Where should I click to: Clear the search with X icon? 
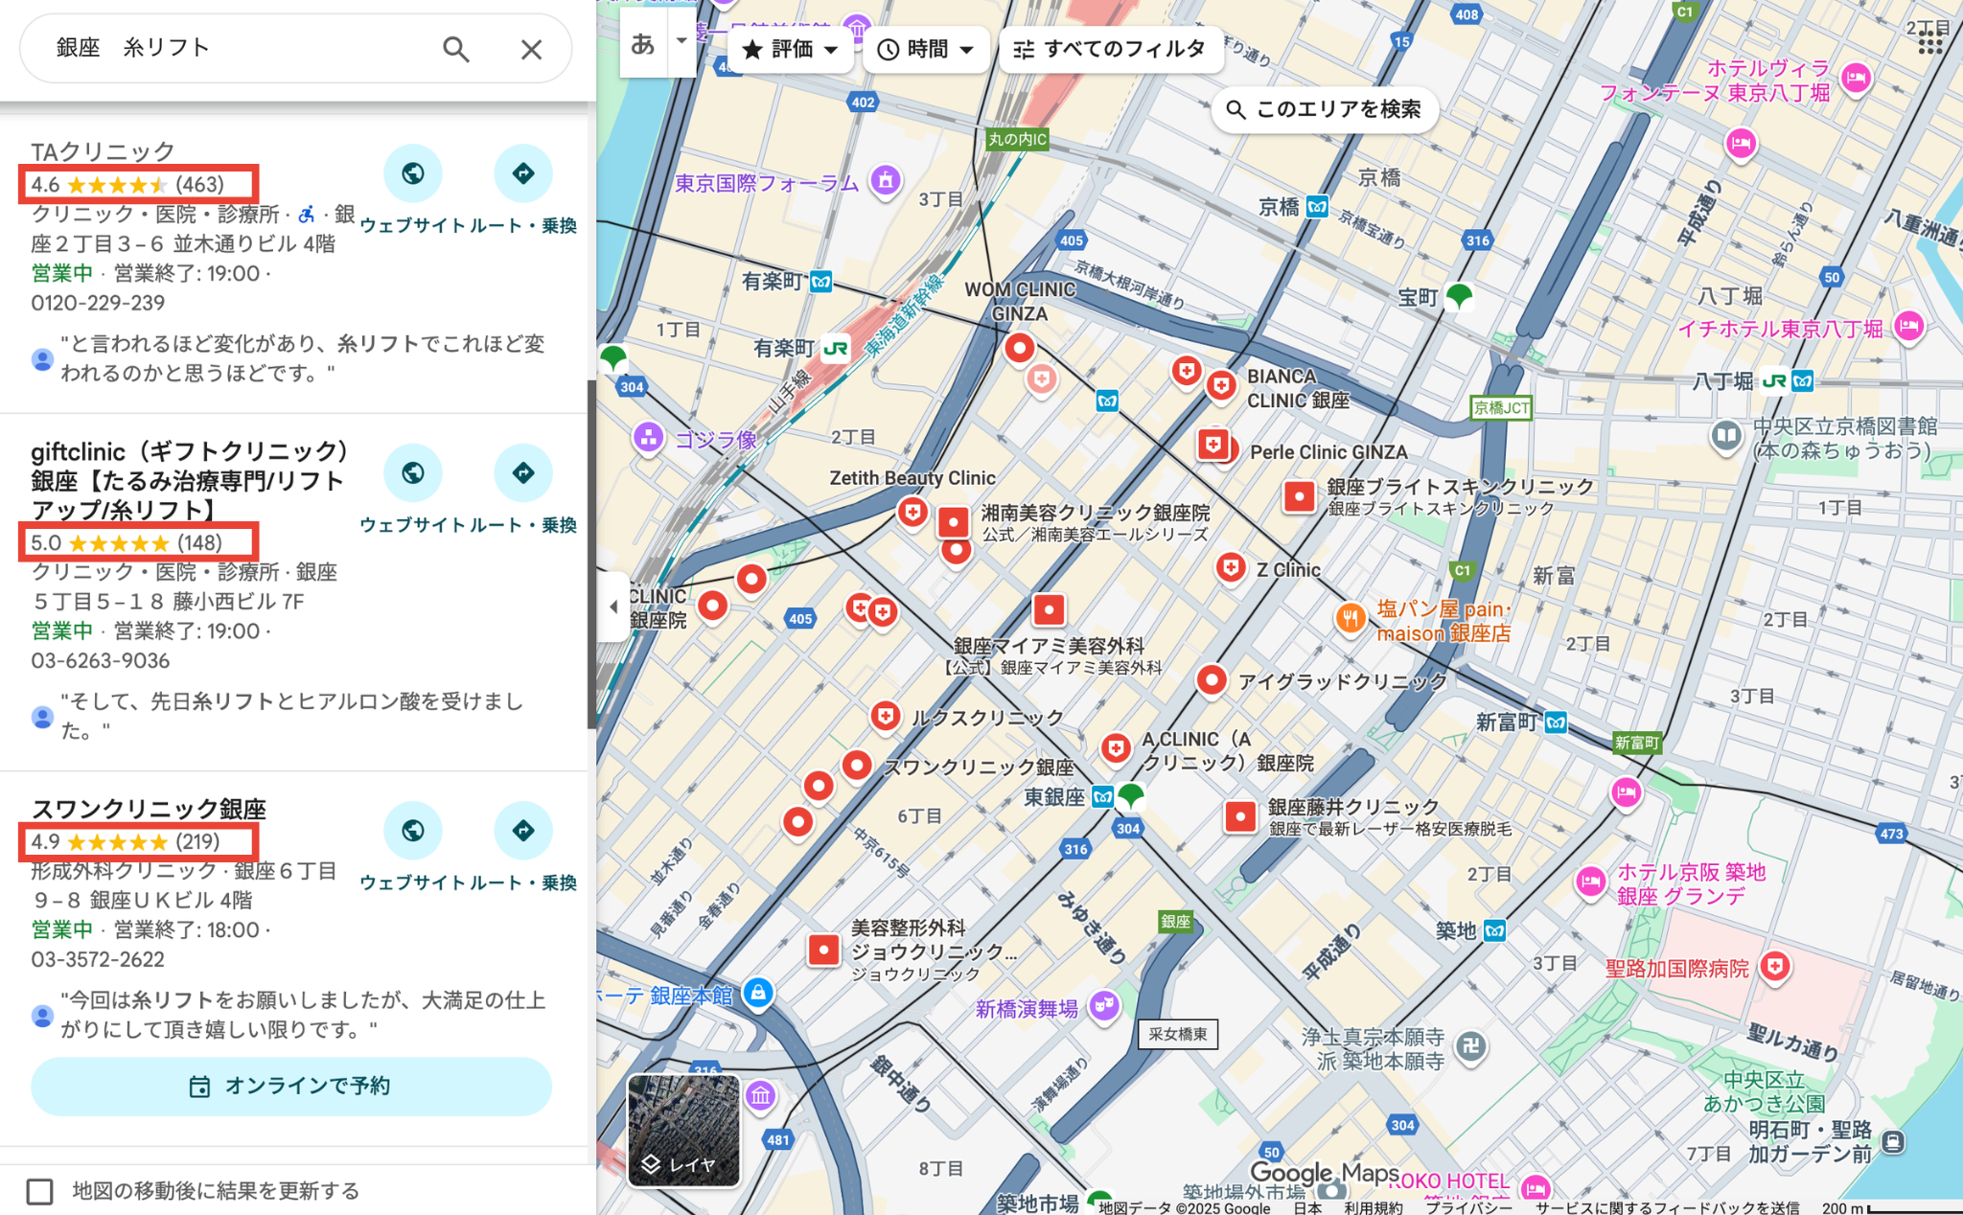(531, 49)
